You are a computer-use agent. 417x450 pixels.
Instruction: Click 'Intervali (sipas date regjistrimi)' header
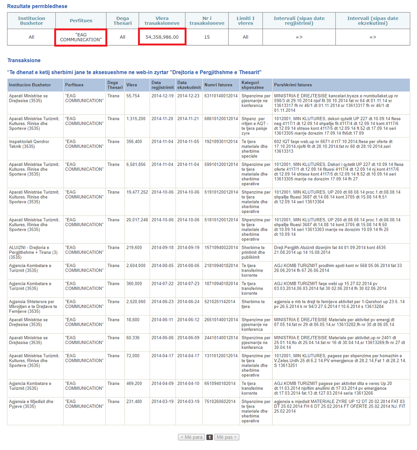(x=299, y=20)
